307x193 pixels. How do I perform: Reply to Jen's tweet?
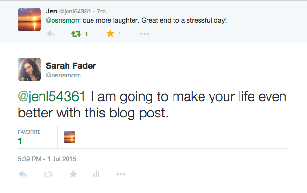click(51, 34)
